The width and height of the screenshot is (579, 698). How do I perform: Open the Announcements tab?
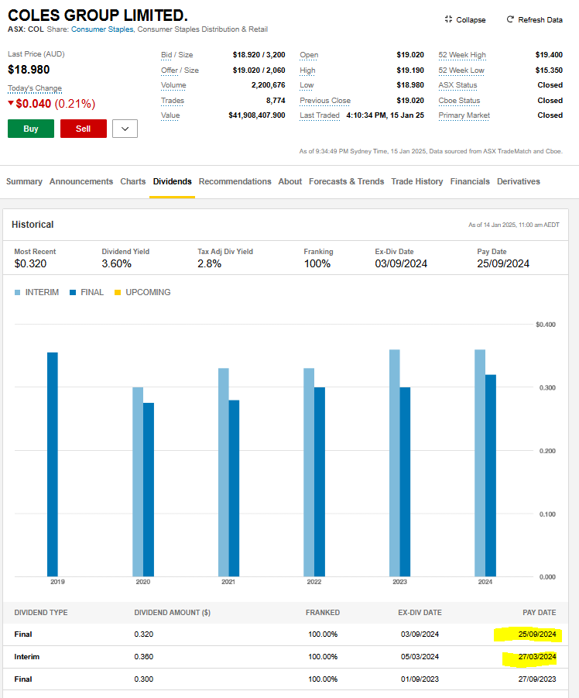[81, 181]
